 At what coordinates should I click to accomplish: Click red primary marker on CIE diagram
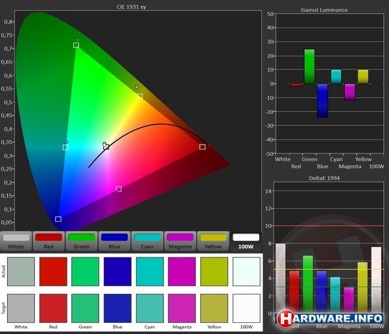(x=202, y=147)
